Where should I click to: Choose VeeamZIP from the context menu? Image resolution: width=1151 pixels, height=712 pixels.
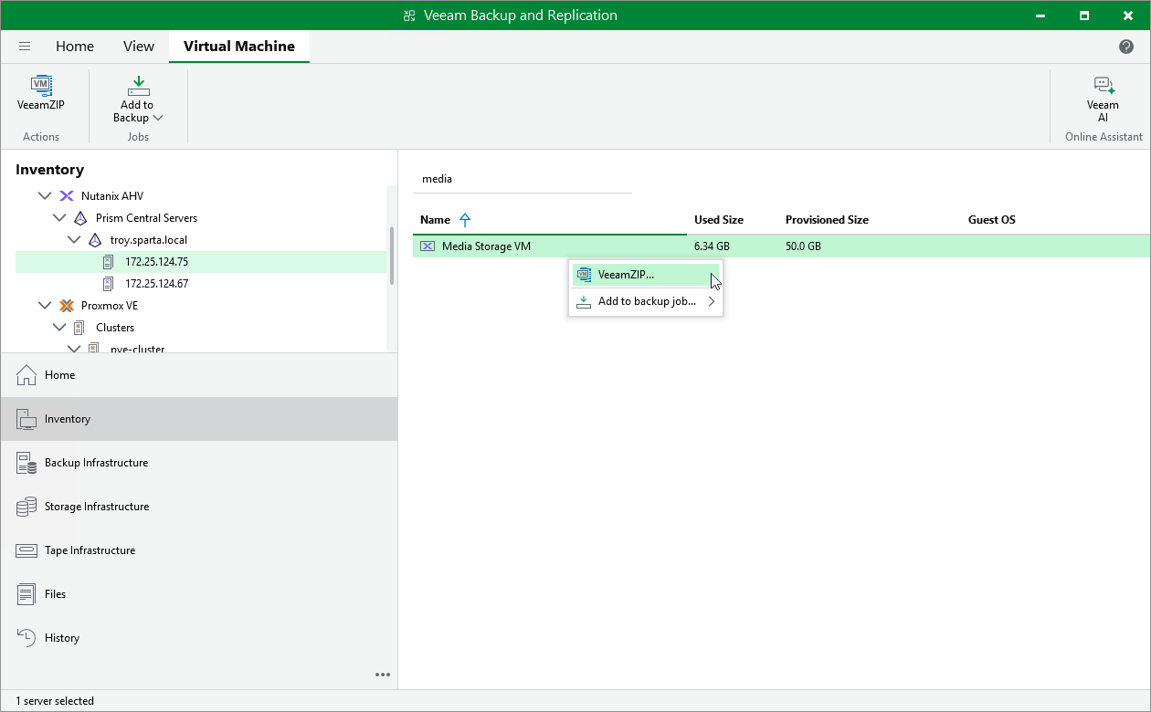tap(626, 274)
